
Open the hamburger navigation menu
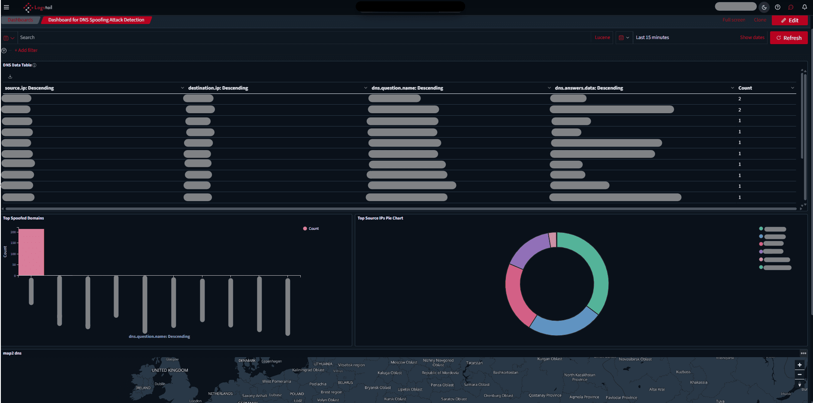[x=6, y=7]
